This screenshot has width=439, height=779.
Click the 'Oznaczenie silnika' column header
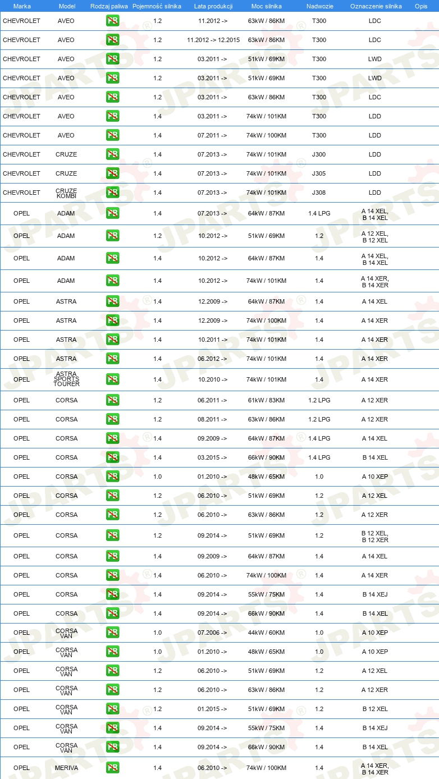coord(376,6)
